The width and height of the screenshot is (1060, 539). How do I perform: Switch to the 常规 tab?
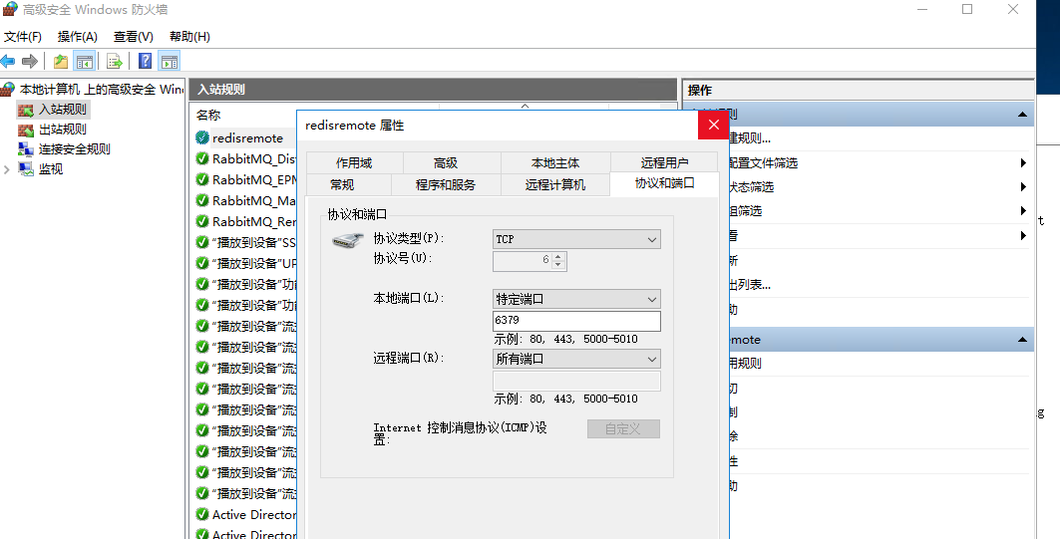coord(342,184)
